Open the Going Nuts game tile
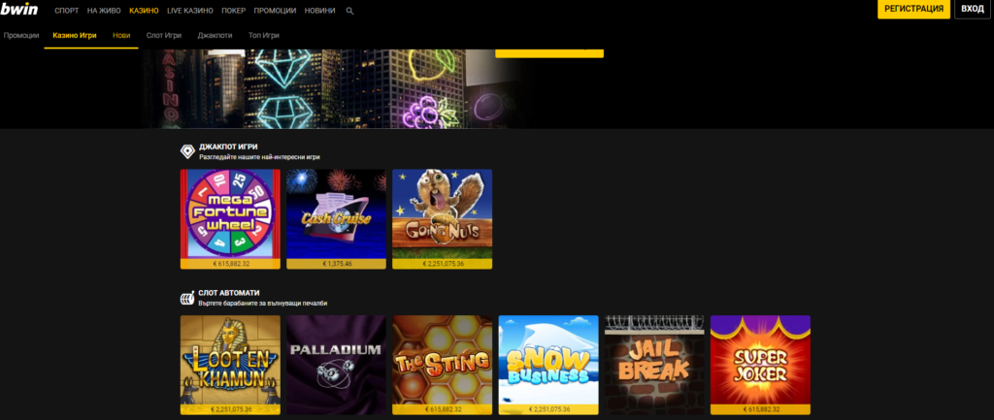Viewport: 994px width, 420px height. tap(442, 213)
